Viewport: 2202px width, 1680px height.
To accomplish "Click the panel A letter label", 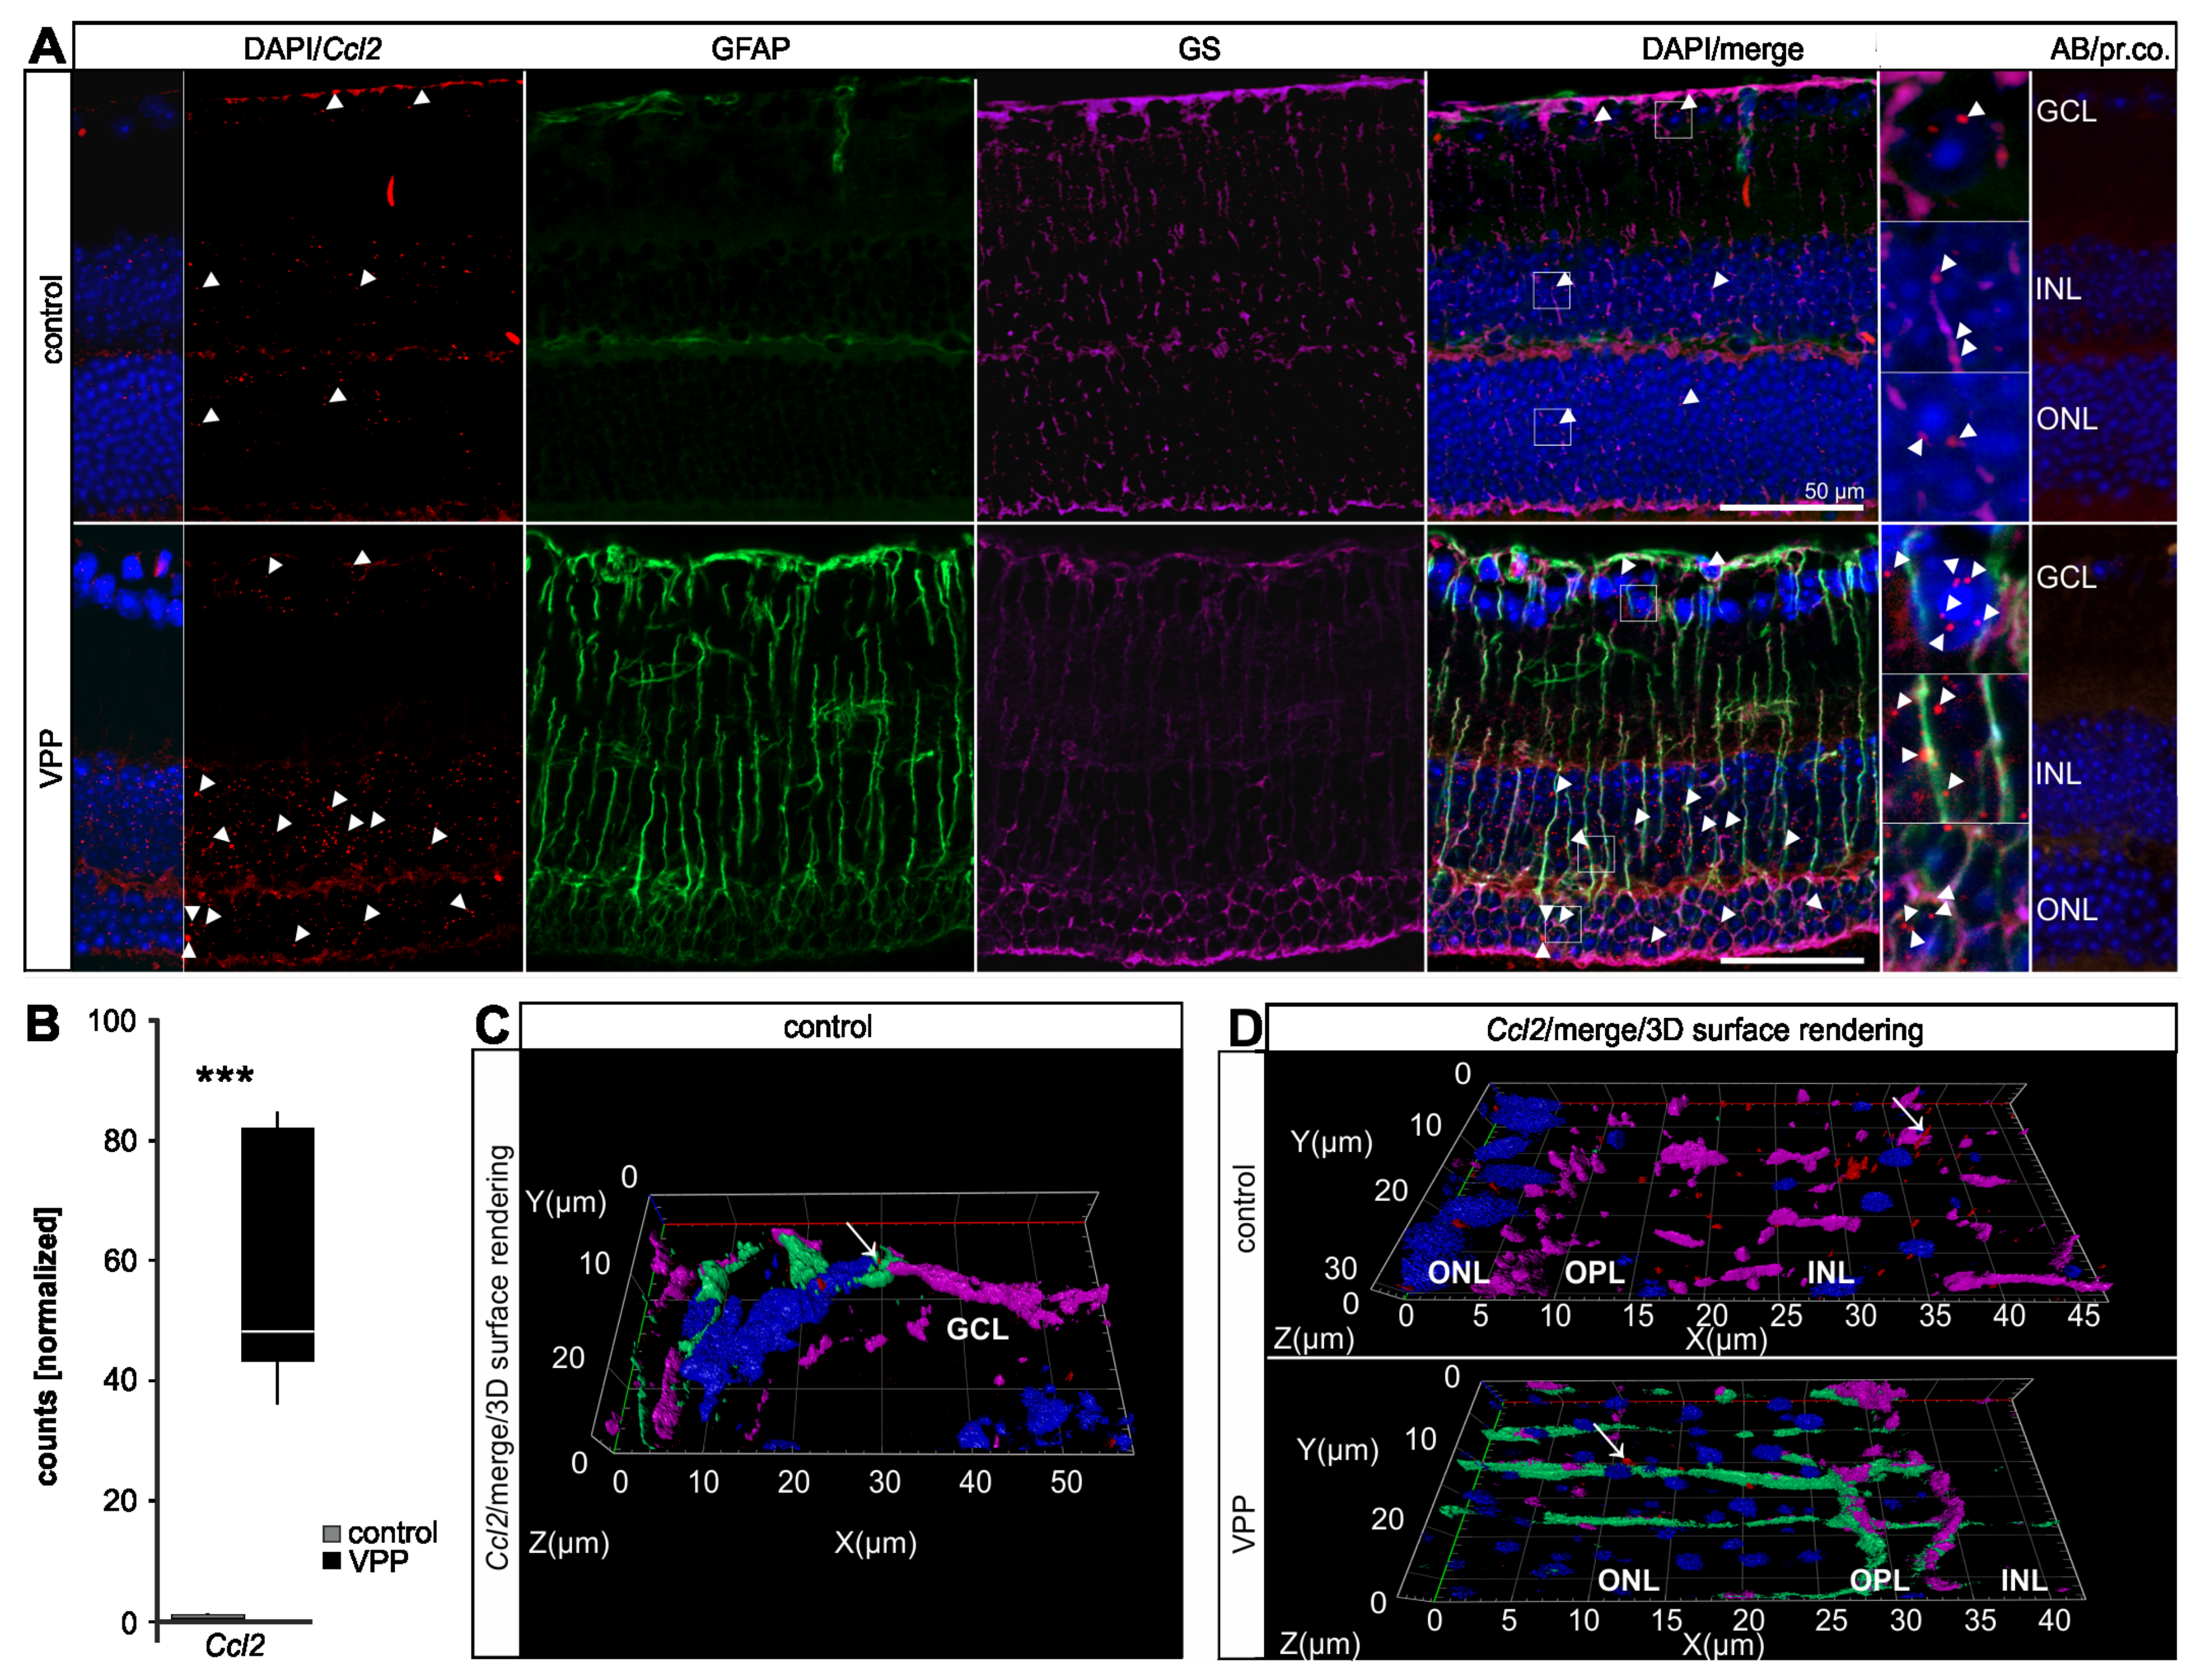I will (47, 46).
